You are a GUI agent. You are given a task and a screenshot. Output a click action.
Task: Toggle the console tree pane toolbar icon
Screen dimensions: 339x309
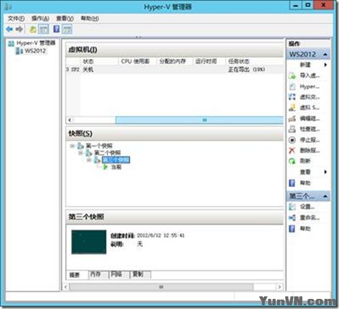coord(43,29)
